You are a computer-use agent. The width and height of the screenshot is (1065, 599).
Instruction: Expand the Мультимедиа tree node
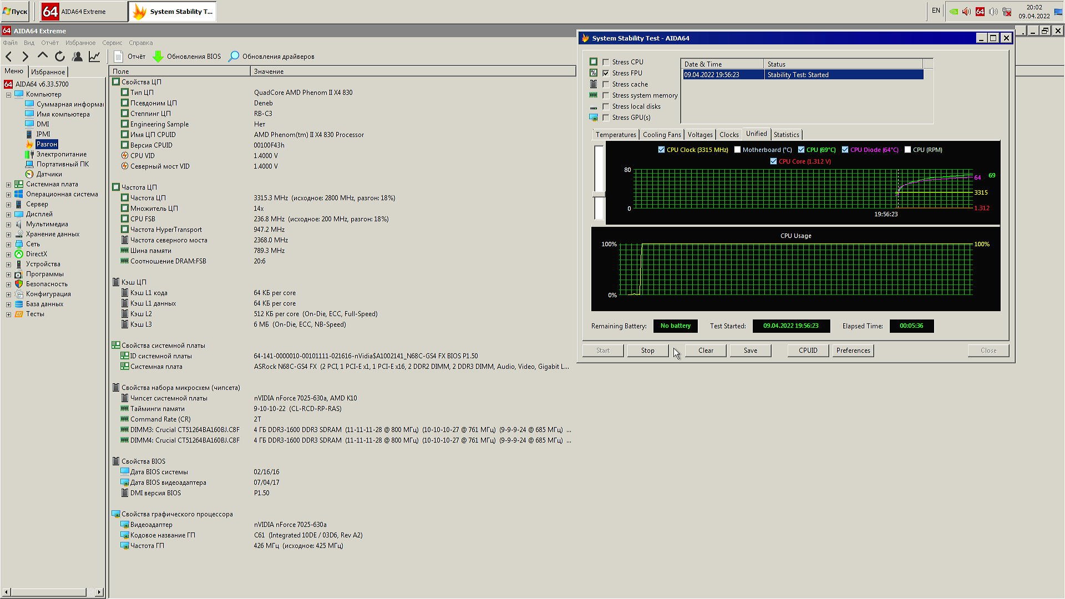tap(8, 225)
